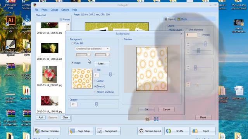This screenshot has width=248, height=139.
Task: Open the Collage menu
Action: pos(54,10)
